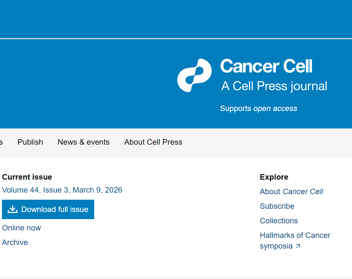Select the Cell Press swirl emblem
The height and width of the screenshot is (279, 352).
tap(194, 75)
